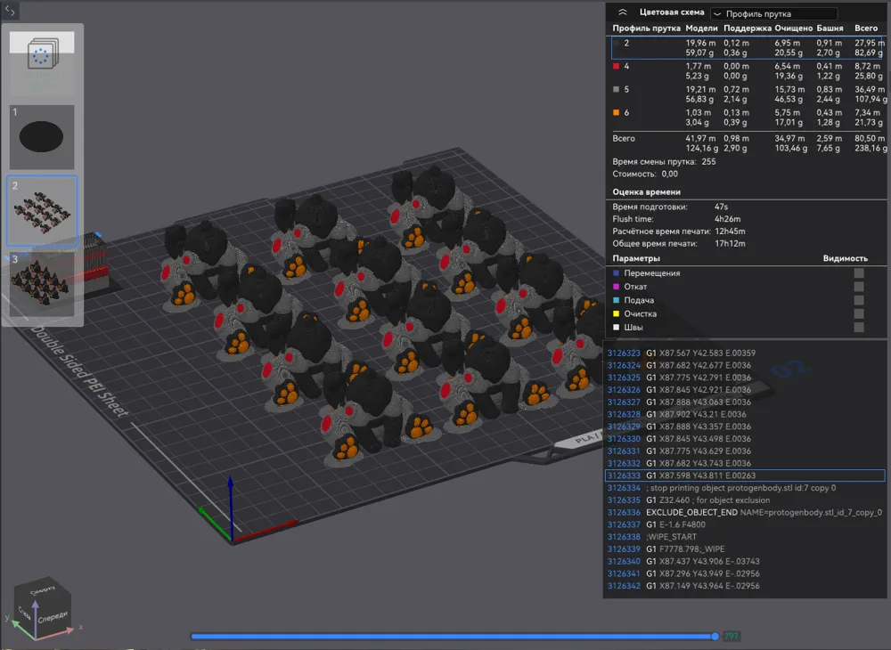Click the yellow Очистка color square
This screenshot has height=650, width=891.
tap(616, 314)
